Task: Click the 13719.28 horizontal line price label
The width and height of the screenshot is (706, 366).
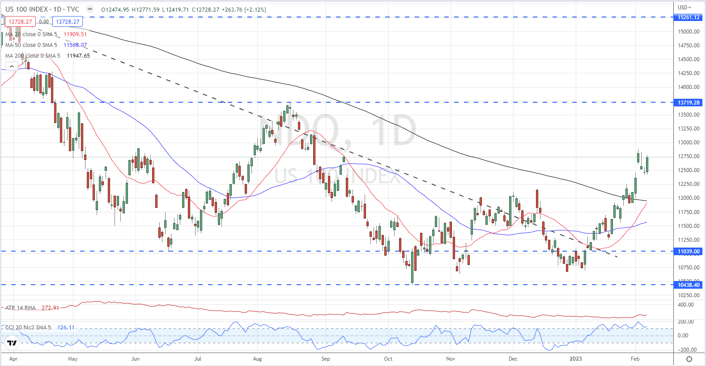Action: 689,103
